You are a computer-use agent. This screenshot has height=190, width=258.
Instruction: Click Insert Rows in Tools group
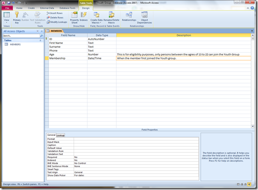[55, 13]
